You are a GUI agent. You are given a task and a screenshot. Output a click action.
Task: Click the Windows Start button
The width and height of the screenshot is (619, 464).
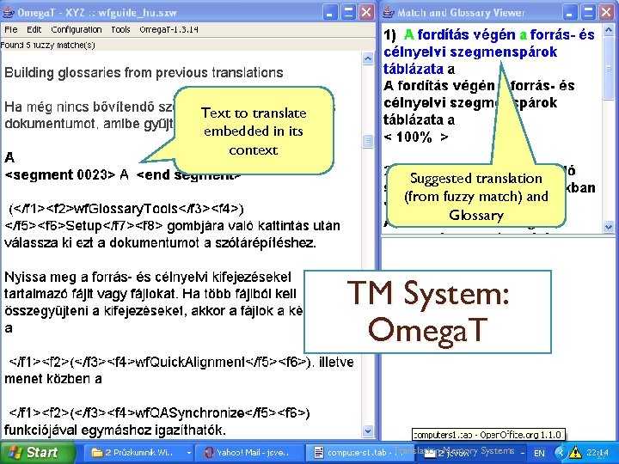click(37, 452)
